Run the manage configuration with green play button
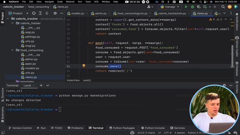Image resolution: width=240 pixels, height=135 pixels. click(x=186, y=7)
